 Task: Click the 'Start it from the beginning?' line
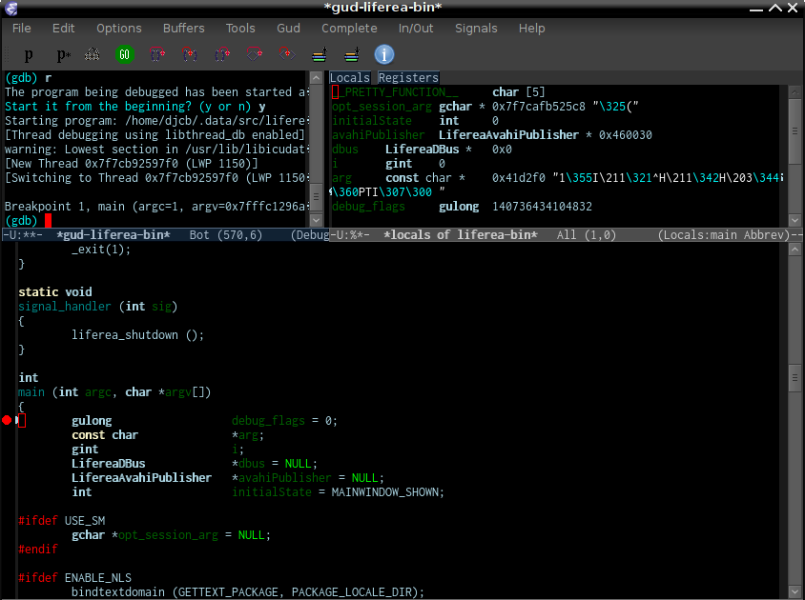coord(135,107)
